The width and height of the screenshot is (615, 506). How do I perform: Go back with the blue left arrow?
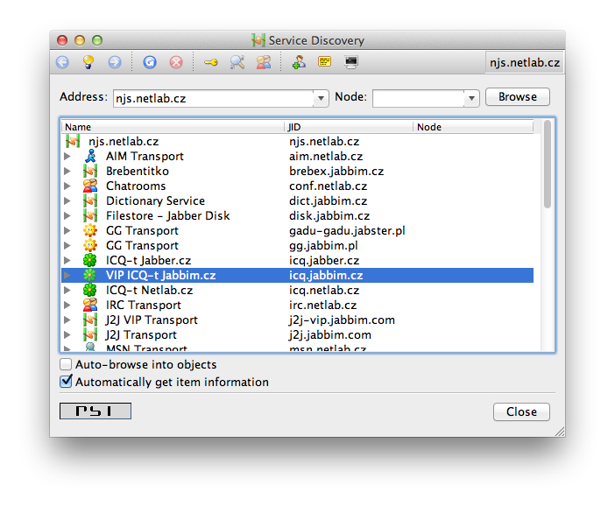click(x=62, y=62)
